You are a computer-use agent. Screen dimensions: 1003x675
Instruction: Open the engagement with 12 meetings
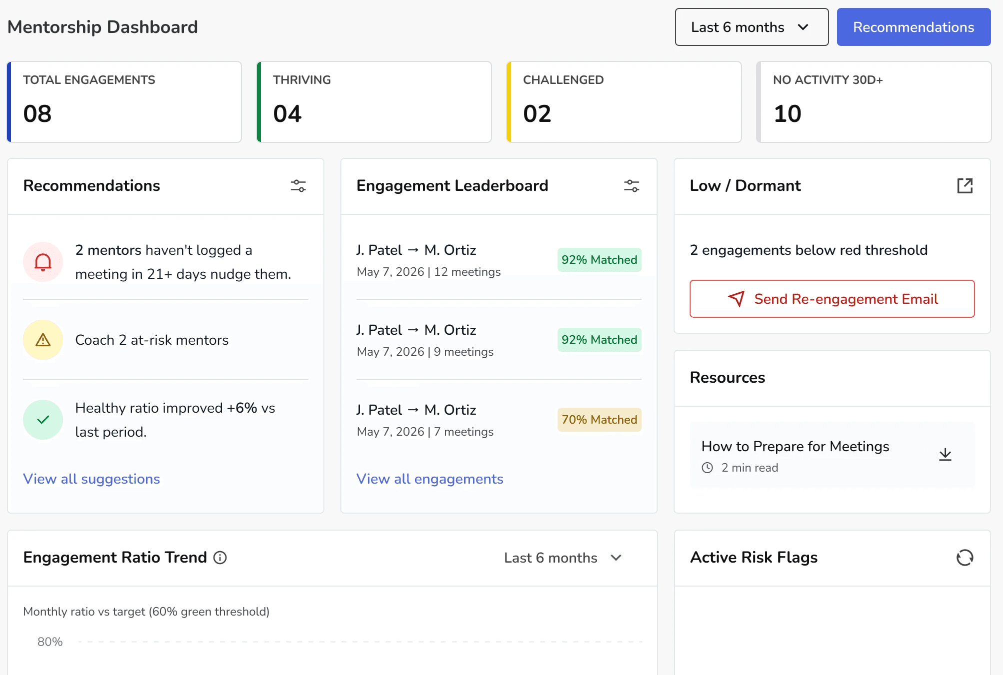point(498,260)
